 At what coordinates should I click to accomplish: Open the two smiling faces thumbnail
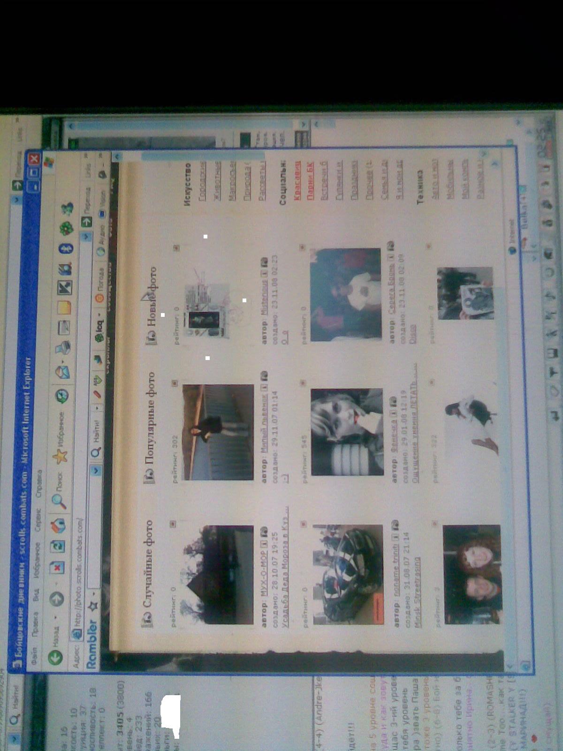[472, 575]
